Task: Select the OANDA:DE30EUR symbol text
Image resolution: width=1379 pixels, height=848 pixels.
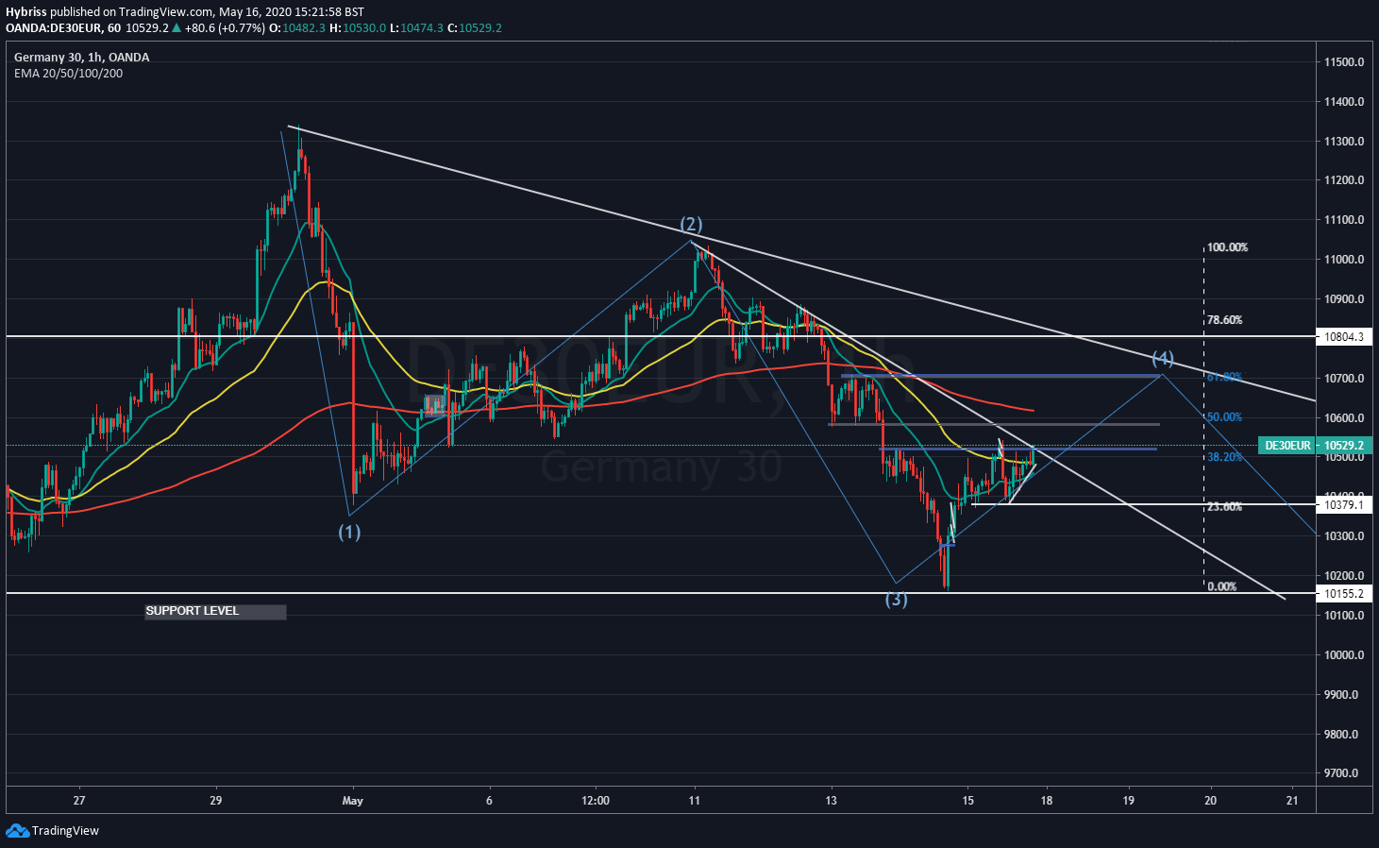Action: point(54,28)
